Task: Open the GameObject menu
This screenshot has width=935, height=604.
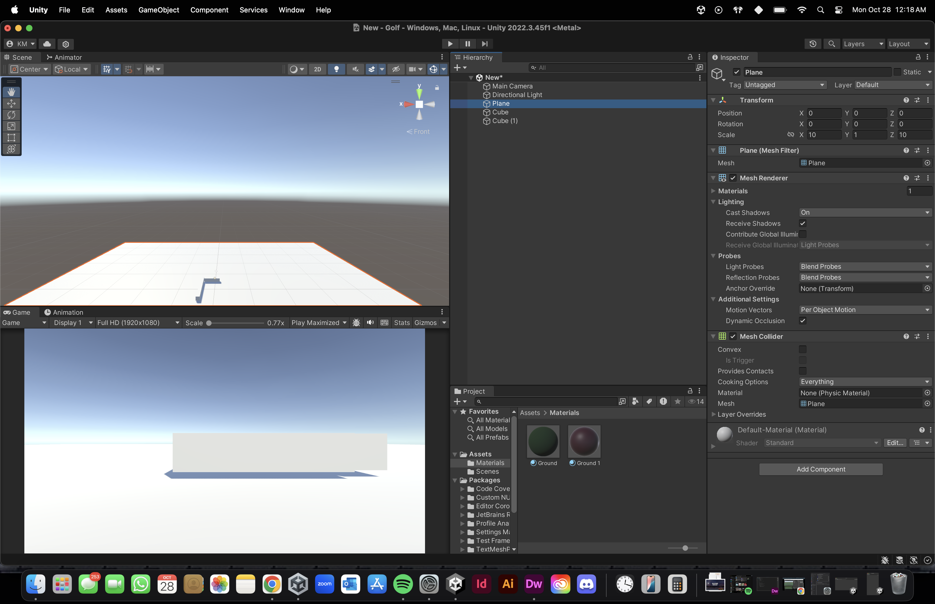Action: tap(159, 10)
